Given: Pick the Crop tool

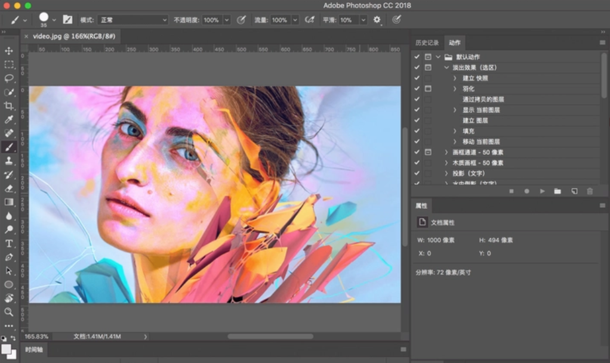Looking at the screenshot, I should tap(9, 106).
